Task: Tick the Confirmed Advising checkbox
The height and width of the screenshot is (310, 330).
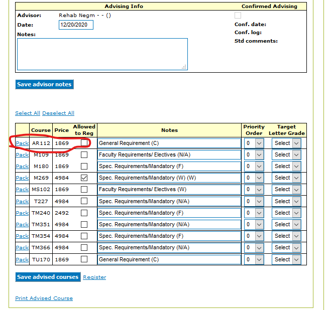Action: tap(238, 16)
